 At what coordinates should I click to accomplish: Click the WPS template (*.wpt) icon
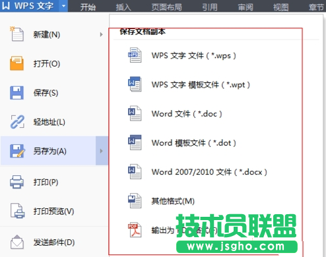pos(135,84)
